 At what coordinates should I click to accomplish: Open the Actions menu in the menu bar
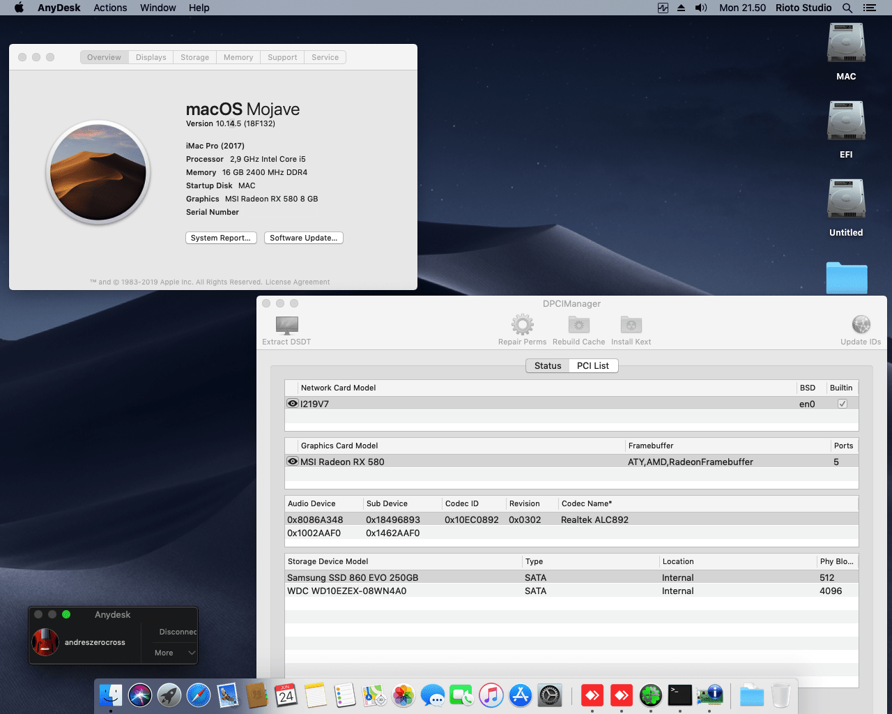tap(110, 8)
